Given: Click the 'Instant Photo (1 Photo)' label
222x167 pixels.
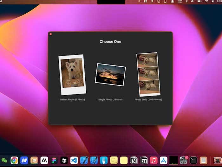Looking at the screenshot, I should (x=72, y=99).
